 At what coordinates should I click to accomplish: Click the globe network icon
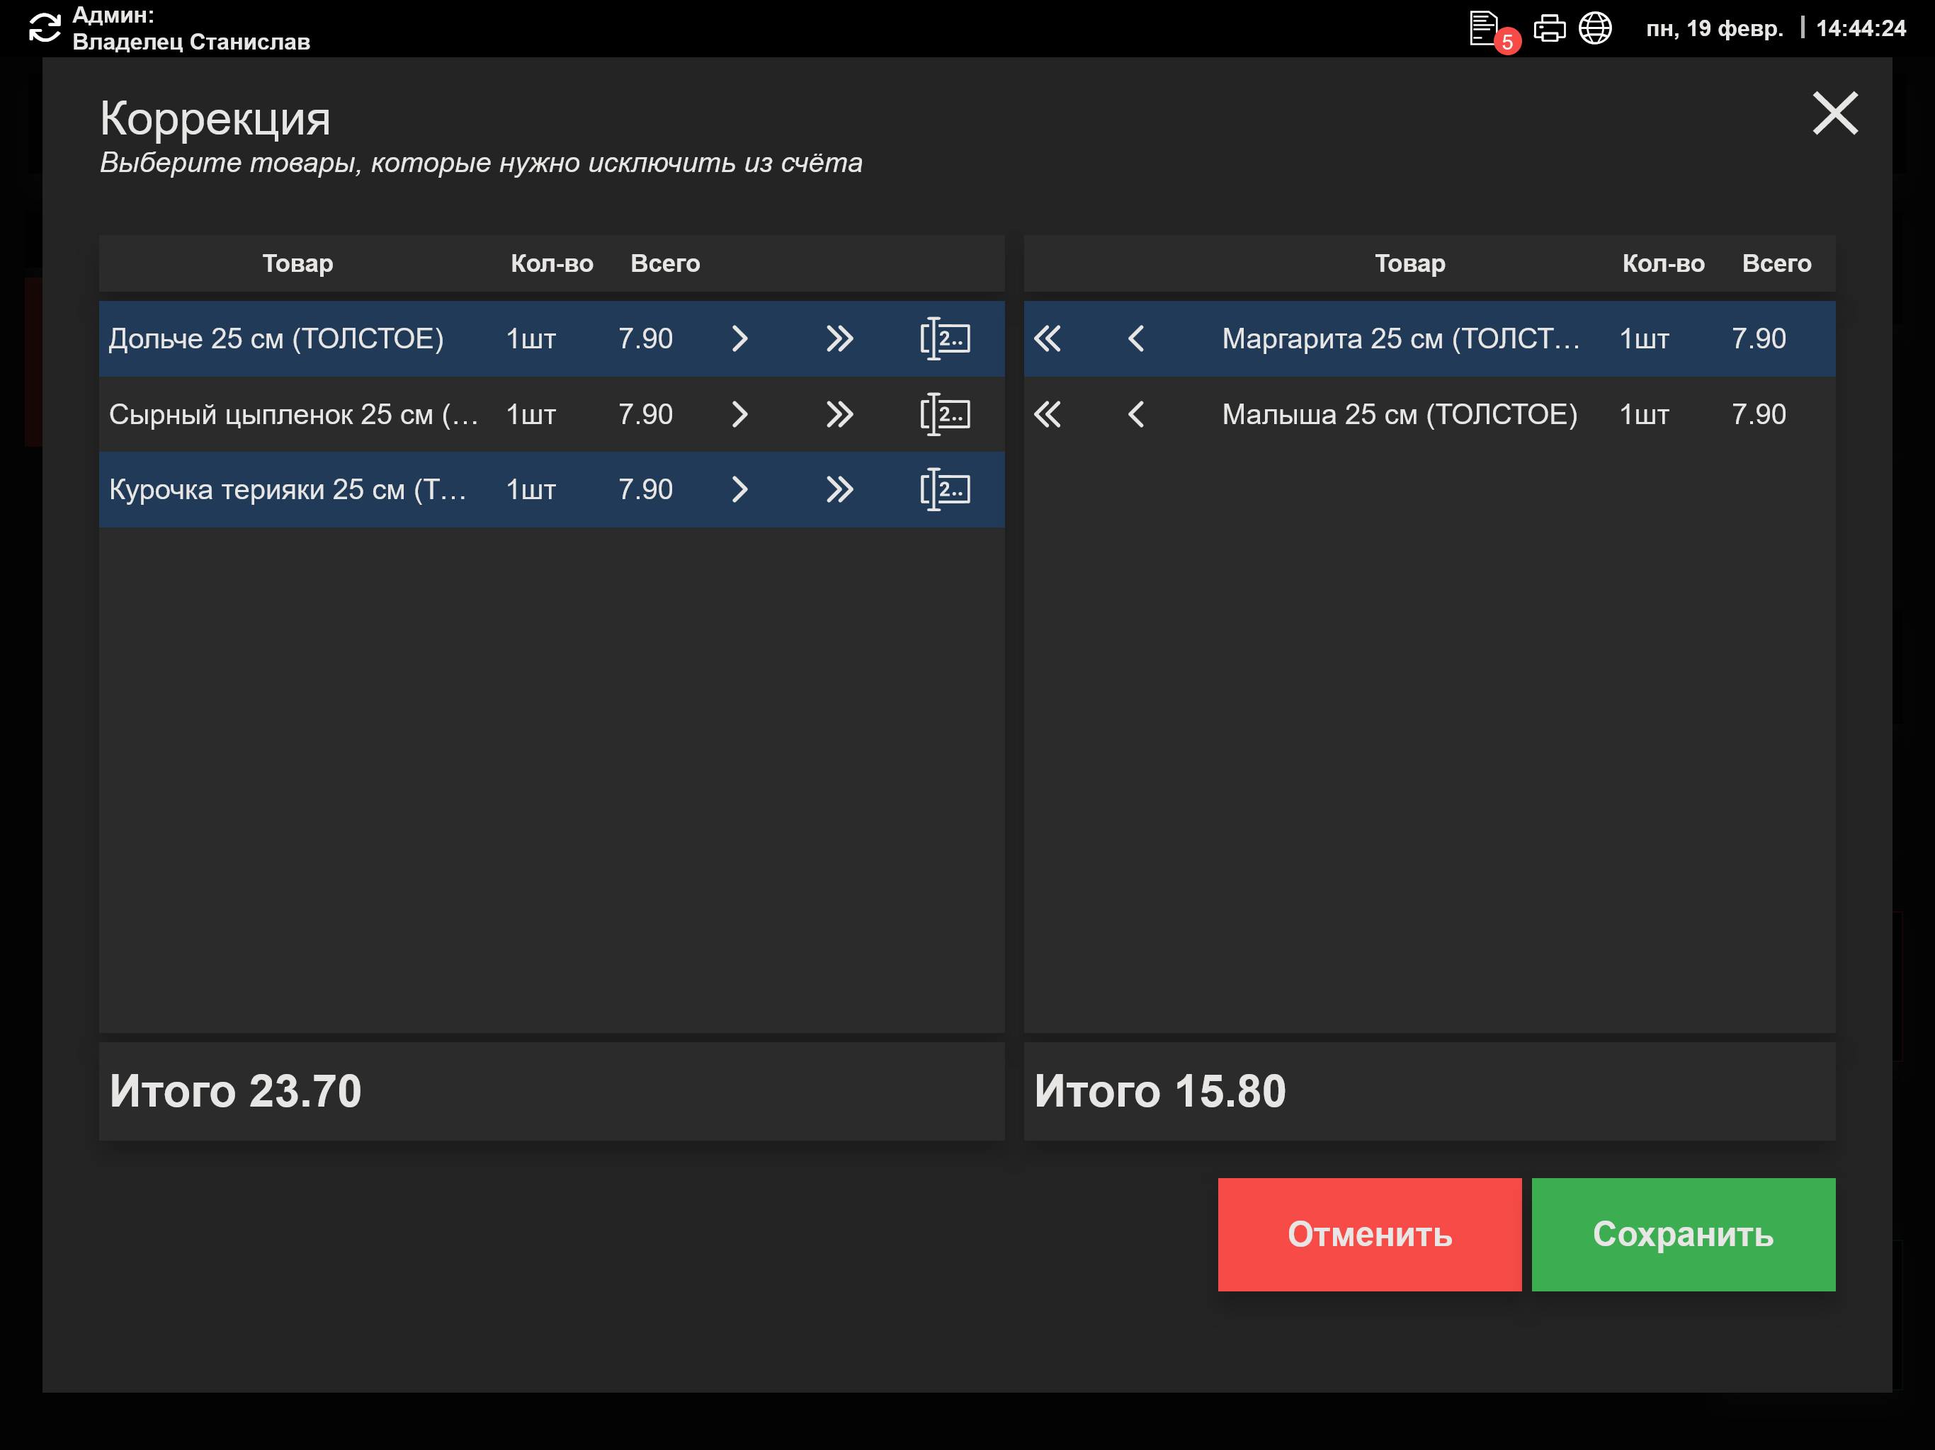point(1595,28)
